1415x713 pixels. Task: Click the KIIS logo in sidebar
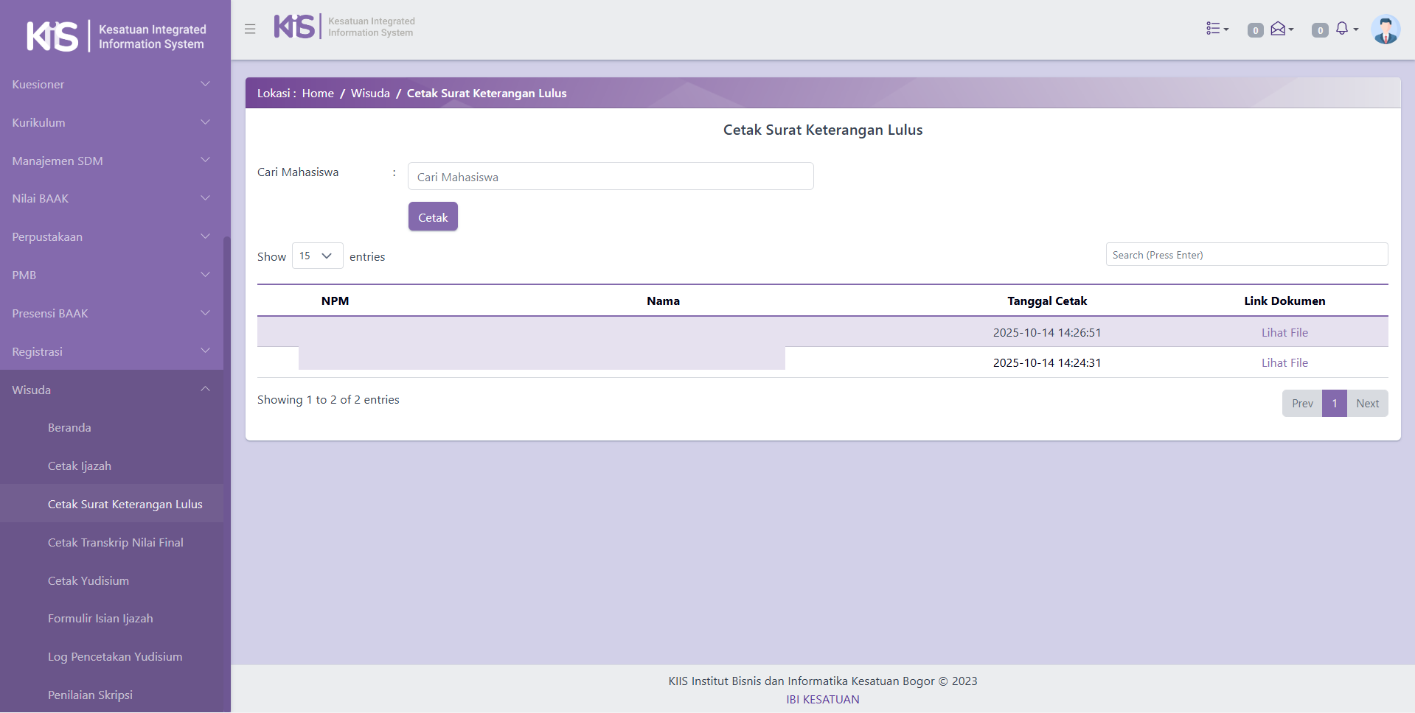[116, 36]
